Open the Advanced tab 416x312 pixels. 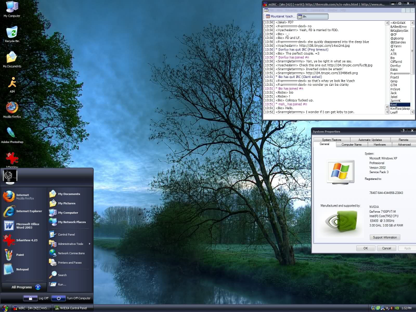coord(404,145)
